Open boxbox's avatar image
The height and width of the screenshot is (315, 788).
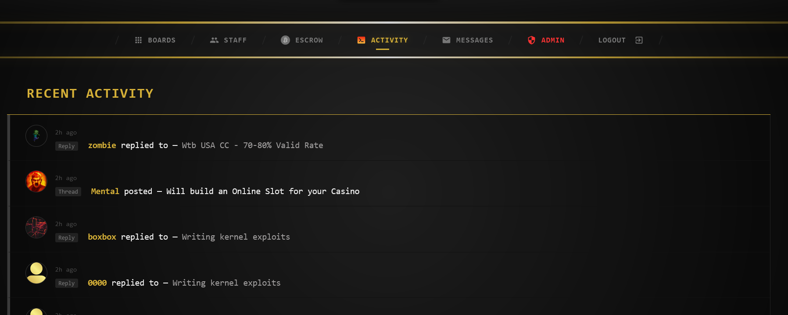coord(36,227)
